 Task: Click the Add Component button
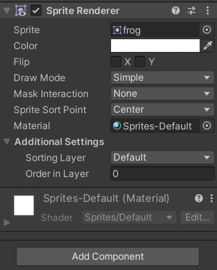click(108, 257)
